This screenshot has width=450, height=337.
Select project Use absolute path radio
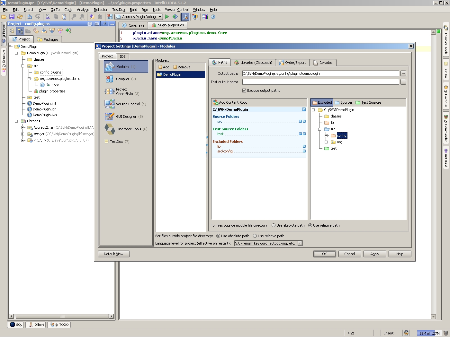click(218, 236)
